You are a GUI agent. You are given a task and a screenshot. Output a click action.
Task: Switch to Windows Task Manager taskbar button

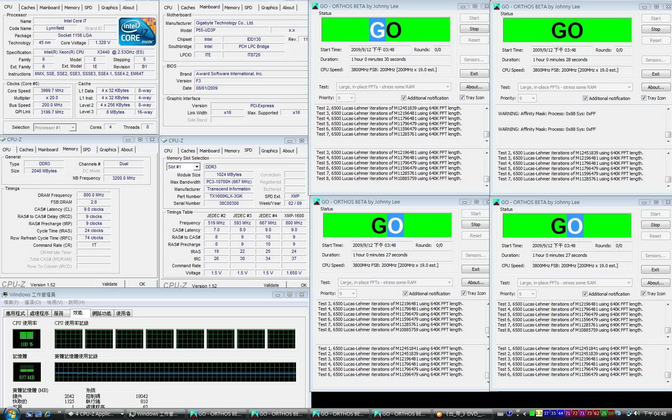pos(156,414)
